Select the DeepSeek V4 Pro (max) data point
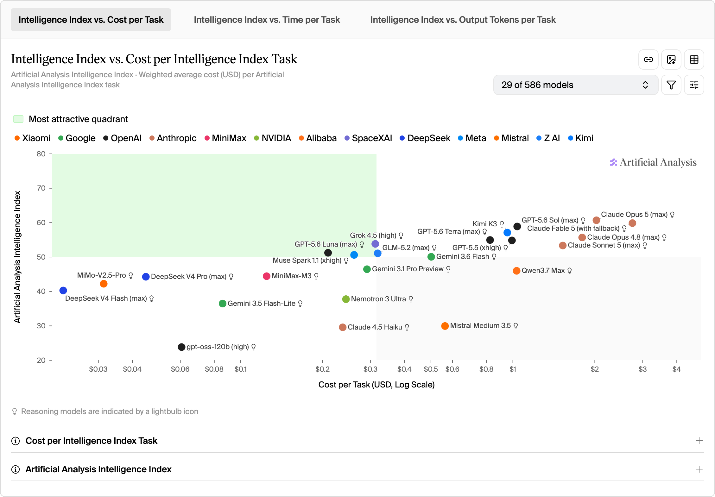This screenshot has width=715, height=497. click(146, 277)
